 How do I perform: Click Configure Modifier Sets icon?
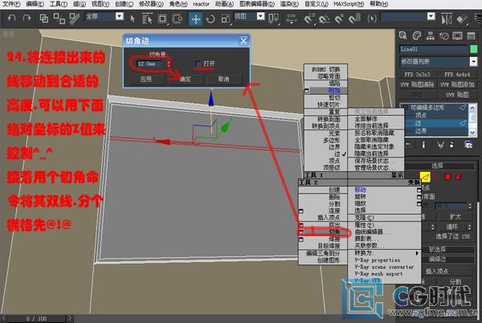pyautogui.click(x=469, y=145)
